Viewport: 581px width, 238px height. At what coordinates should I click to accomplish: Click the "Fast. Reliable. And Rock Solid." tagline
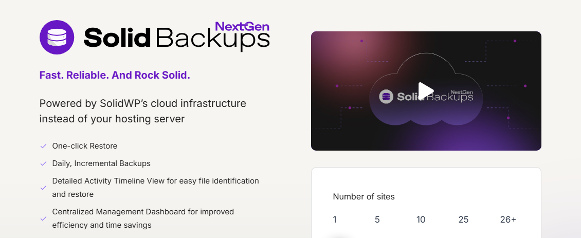pyautogui.click(x=115, y=75)
